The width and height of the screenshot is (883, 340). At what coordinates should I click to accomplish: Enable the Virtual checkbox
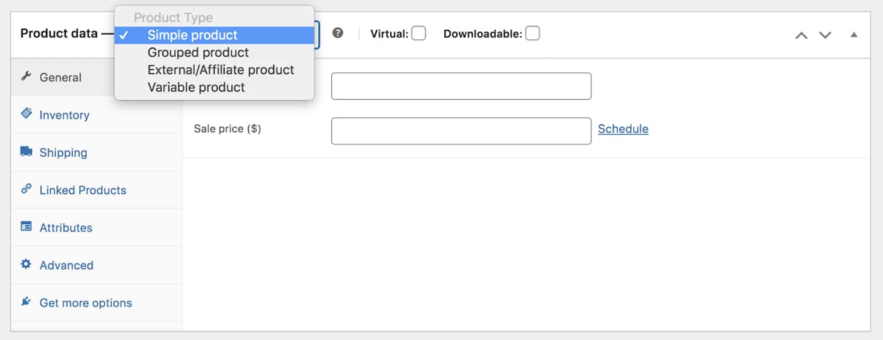click(419, 33)
